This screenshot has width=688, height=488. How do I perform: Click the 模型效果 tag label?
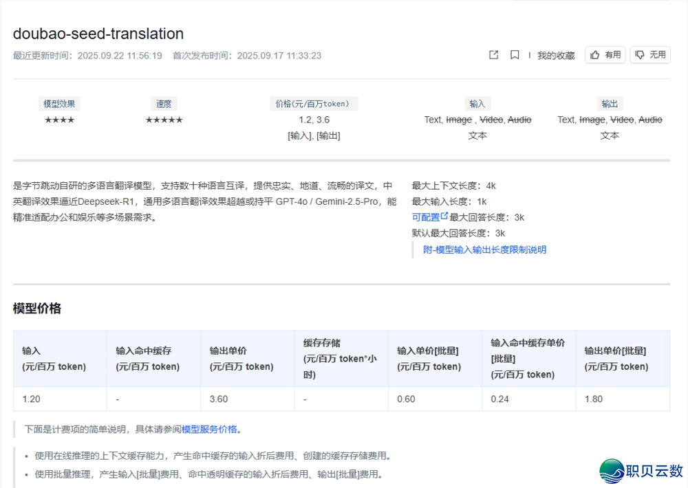[59, 104]
